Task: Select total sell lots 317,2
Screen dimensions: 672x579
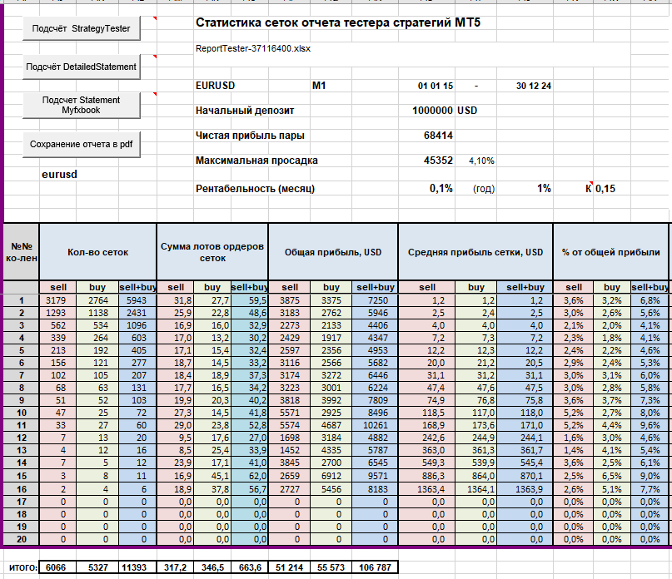Action: [175, 567]
